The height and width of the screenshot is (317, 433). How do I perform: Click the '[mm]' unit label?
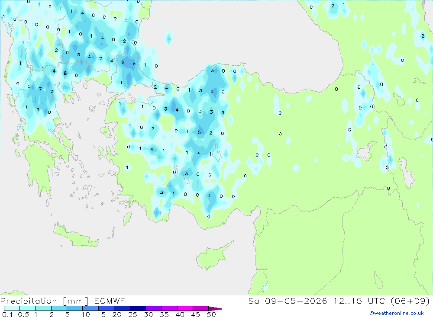pos(76,301)
